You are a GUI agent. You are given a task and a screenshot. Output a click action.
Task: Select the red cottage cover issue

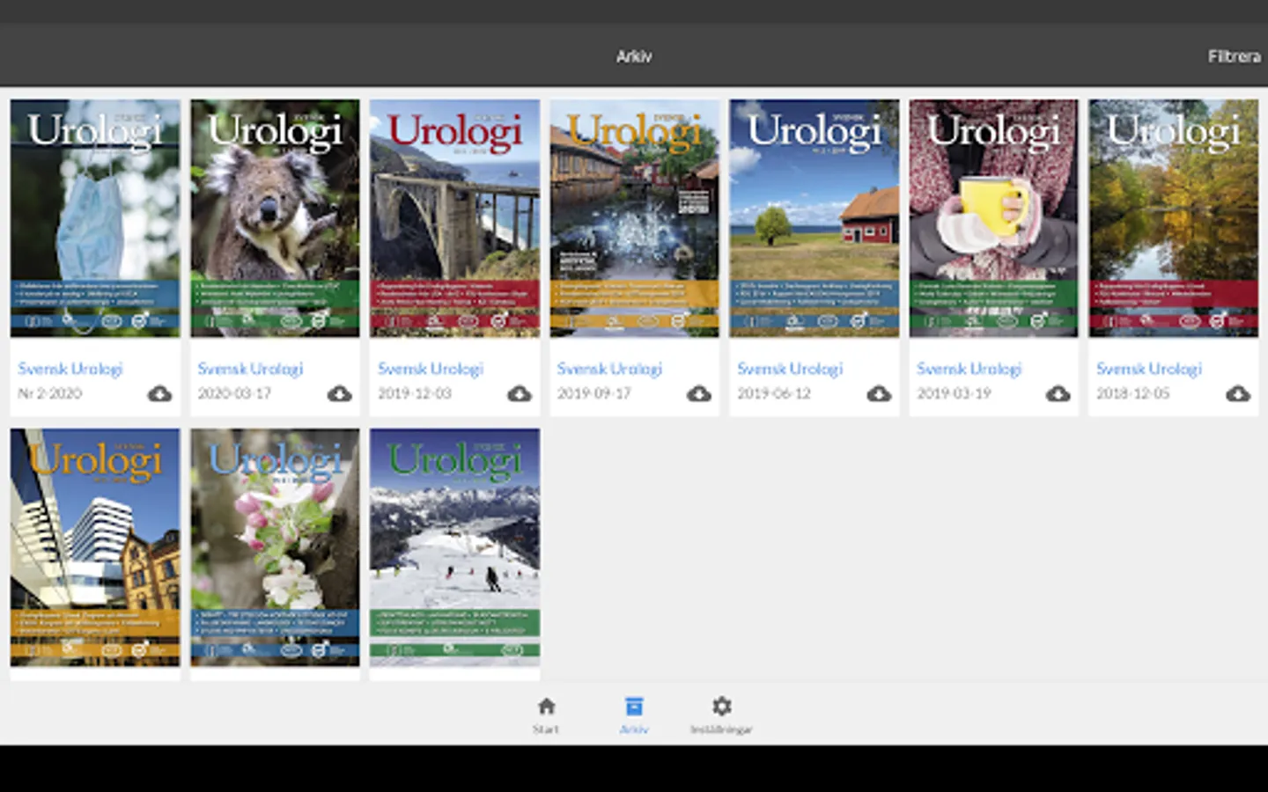[815, 218]
